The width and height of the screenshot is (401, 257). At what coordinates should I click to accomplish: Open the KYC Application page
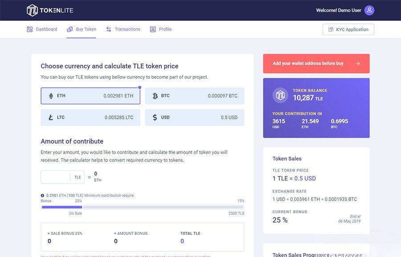tap(348, 29)
